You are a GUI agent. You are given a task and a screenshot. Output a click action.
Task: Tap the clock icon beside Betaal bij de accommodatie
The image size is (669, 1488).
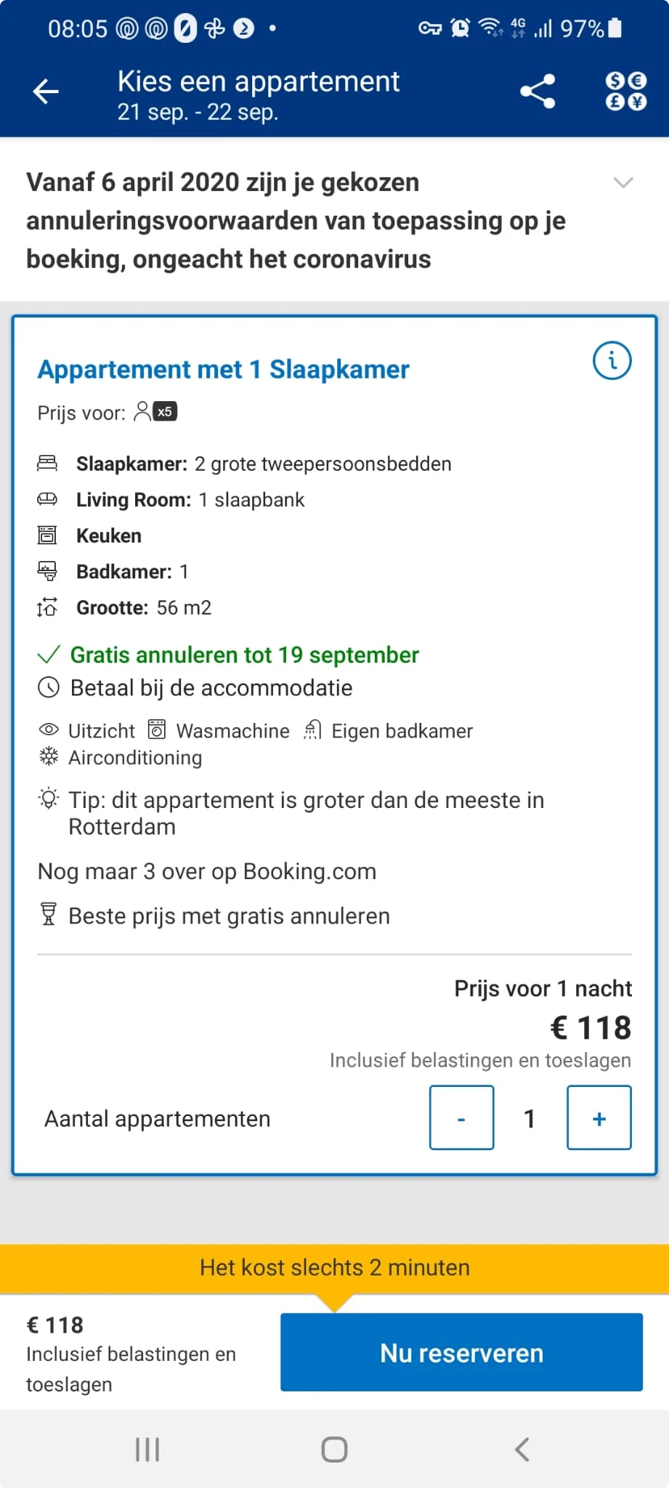click(48, 687)
